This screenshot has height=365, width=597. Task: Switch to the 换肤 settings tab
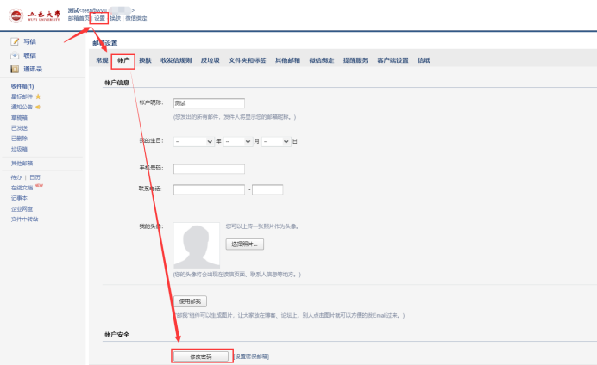(x=145, y=61)
